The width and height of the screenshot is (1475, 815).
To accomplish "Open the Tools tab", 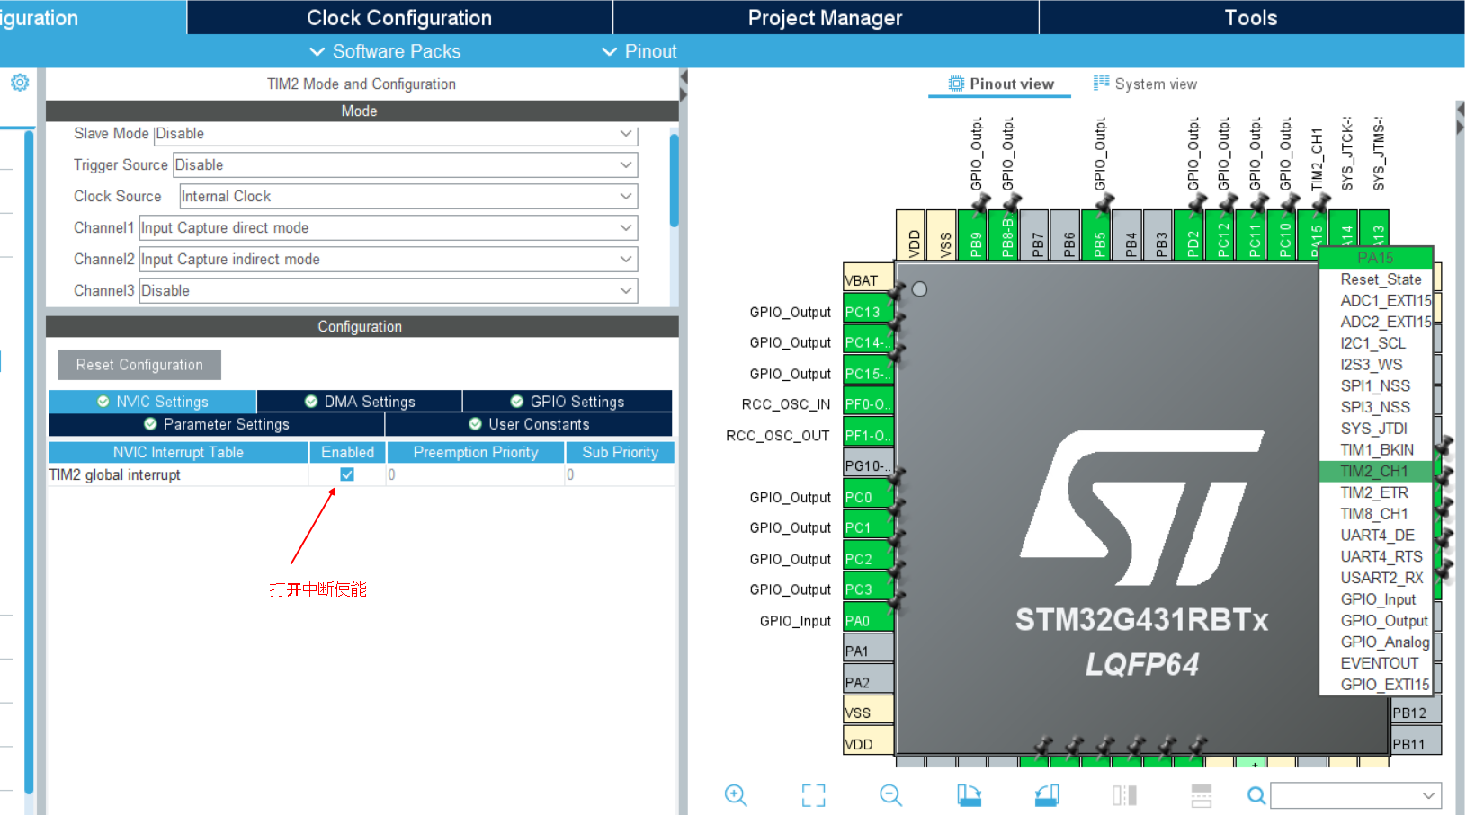I will pos(1251,17).
